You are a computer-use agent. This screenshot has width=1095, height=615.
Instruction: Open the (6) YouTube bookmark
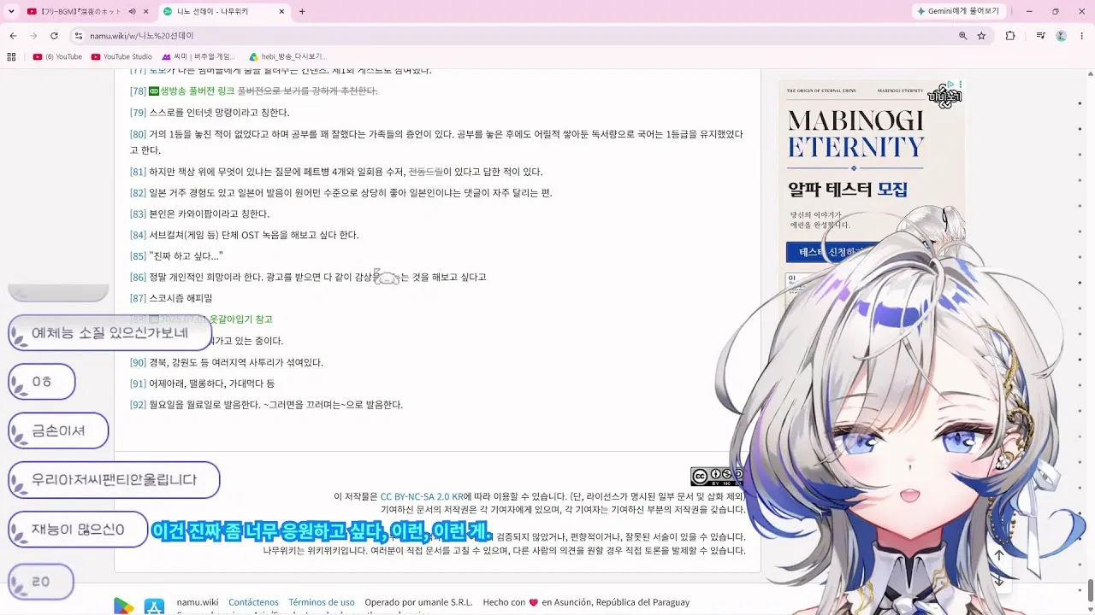pyautogui.click(x=57, y=57)
